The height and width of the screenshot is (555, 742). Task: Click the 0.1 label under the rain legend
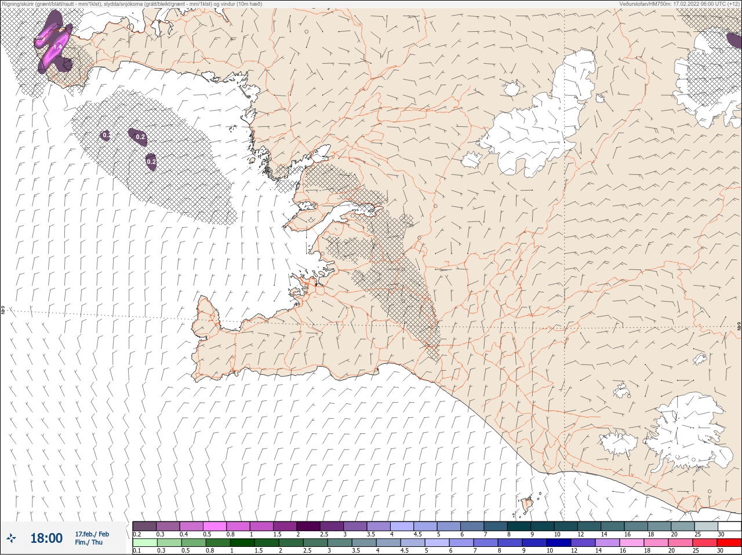(x=137, y=551)
